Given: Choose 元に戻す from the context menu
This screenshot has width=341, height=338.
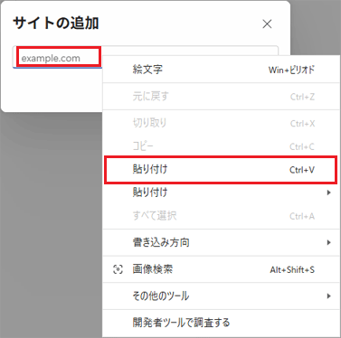Looking at the screenshot, I should coord(222,97).
